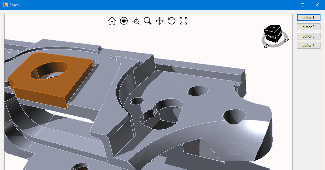
Task: Click the TOP face of the view cube
Action: click(274, 28)
